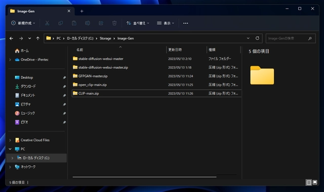
Task: Expand Creative Cloud Files tree node
Action: [x=10, y=140]
